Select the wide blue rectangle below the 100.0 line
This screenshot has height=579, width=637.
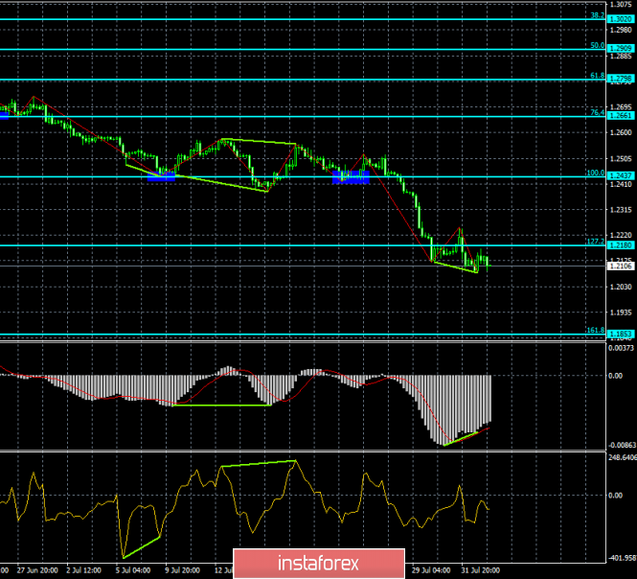pyautogui.click(x=351, y=177)
